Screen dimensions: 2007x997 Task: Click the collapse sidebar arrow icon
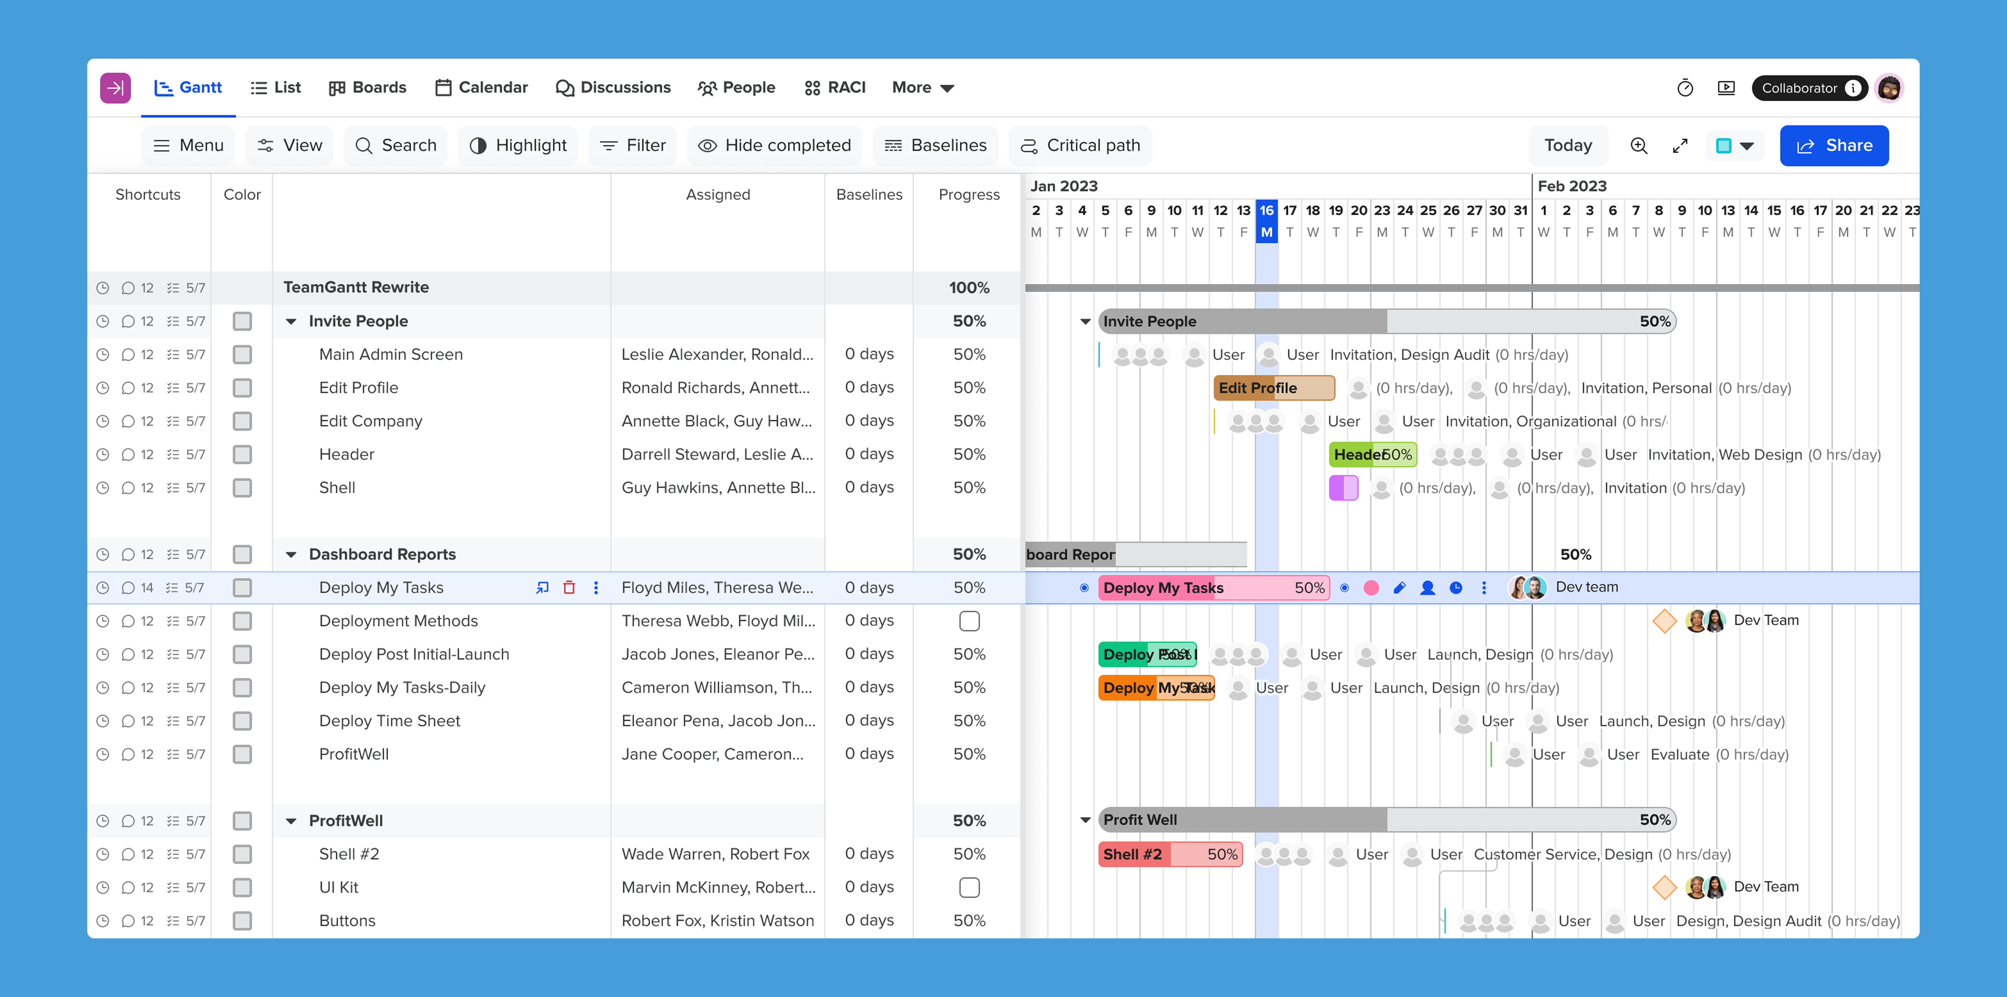115,88
